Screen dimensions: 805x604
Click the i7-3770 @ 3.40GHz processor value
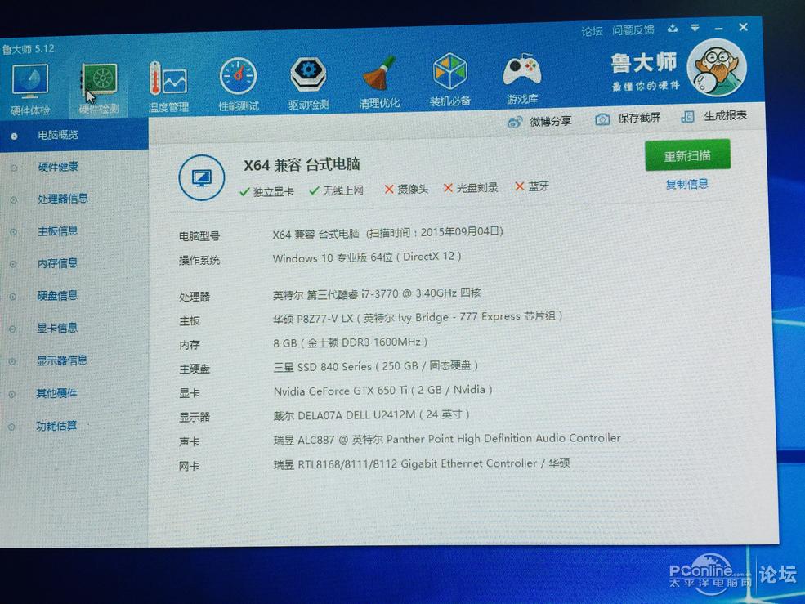[x=377, y=293]
